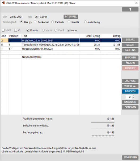This screenshot has width=140, height=161.
Task: Increase print copies with up arrow
Action: [133, 96]
